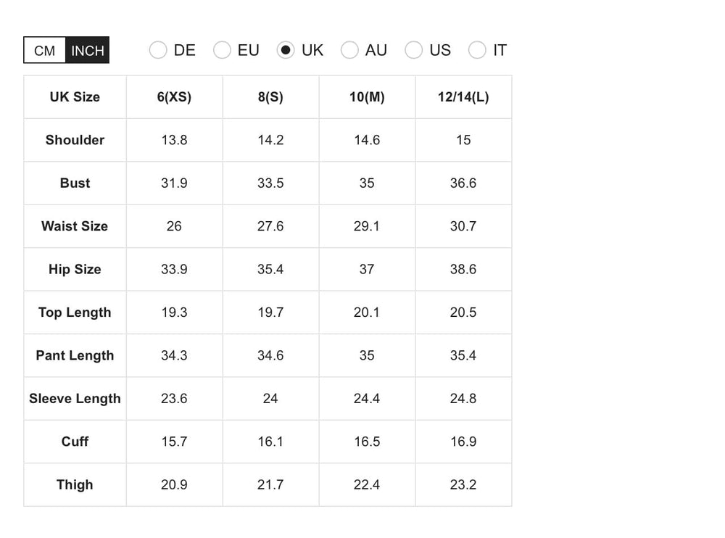This screenshot has height=538, width=725.
Task: Click the Sleeve Length row label
Action: pyautogui.click(x=75, y=398)
